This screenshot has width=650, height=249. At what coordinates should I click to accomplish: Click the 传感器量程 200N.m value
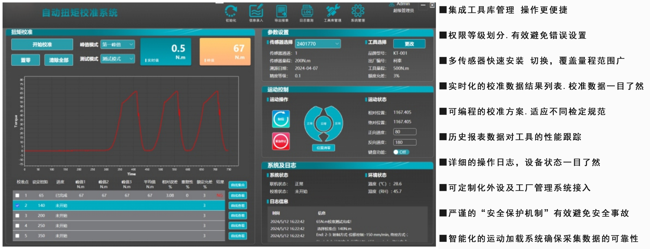pos(303,61)
